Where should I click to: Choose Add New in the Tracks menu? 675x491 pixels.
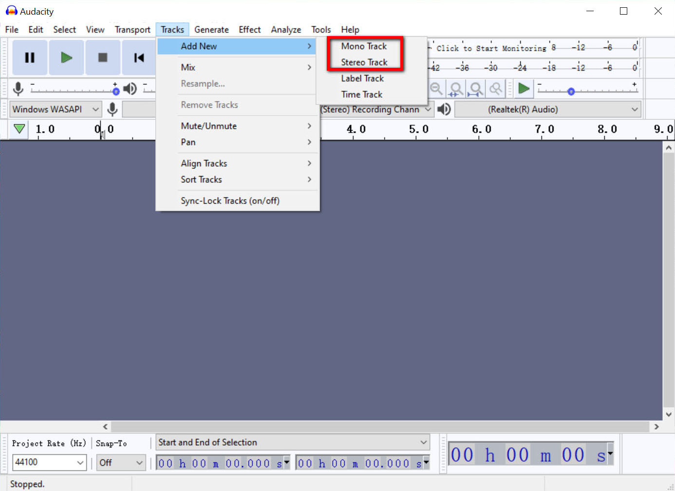point(238,46)
